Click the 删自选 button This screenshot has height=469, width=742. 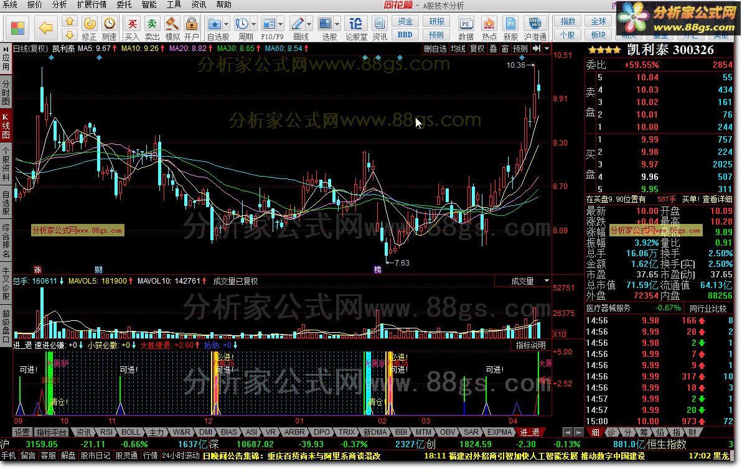[x=435, y=49]
